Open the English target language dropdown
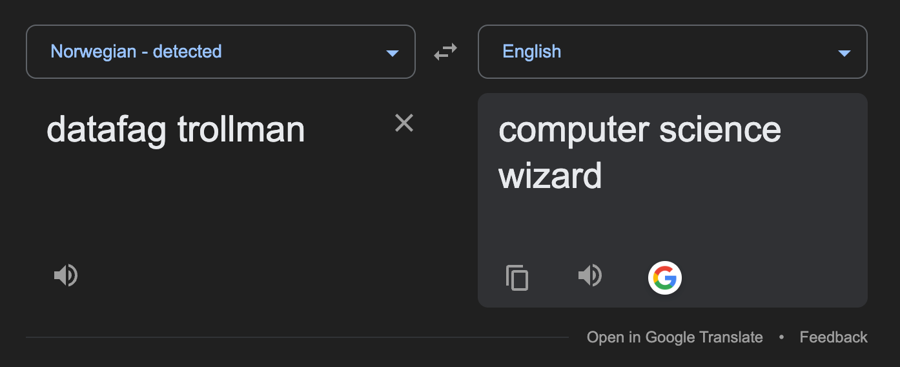The image size is (900, 367). (673, 52)
